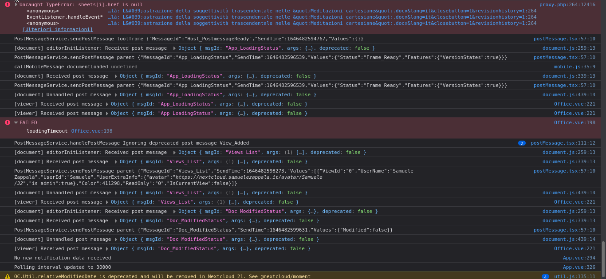This screenshot has height=279, width=606.
Task: Select the EventListener.handleEvent* stack frame name
Action: pyautogui.click(x=65, y=17)
